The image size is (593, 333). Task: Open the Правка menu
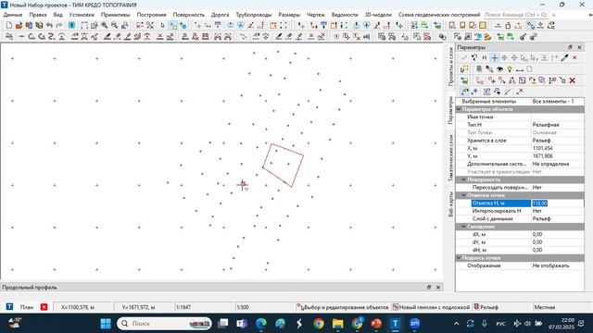38,15
